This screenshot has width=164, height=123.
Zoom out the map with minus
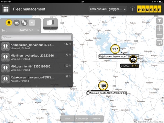pos(160,34)
